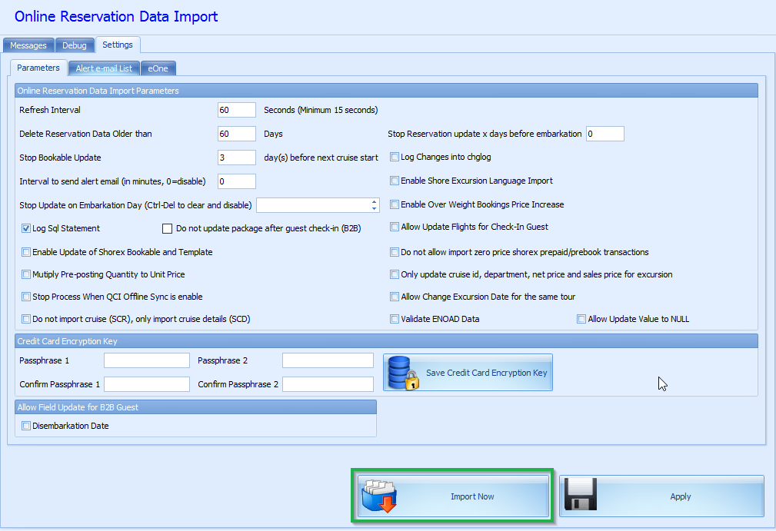Check Do not update package after guest check-in

[x=167, y=229]
